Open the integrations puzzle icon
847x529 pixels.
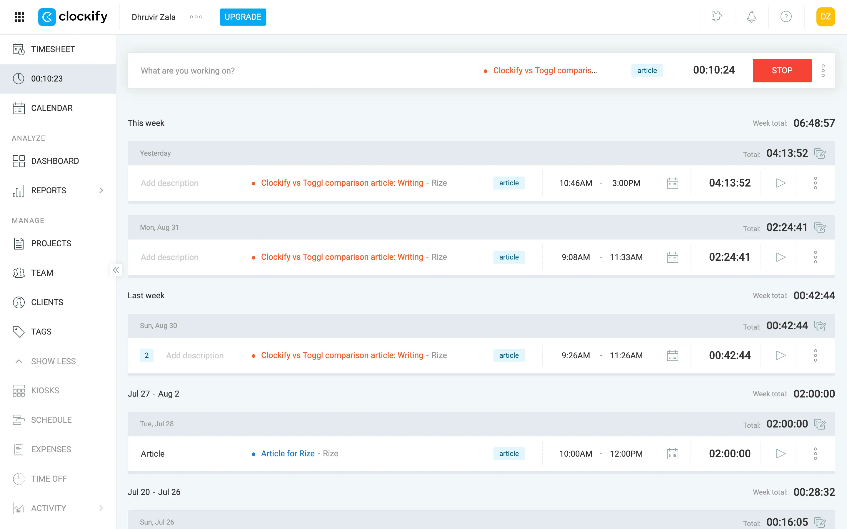(716, 16)
